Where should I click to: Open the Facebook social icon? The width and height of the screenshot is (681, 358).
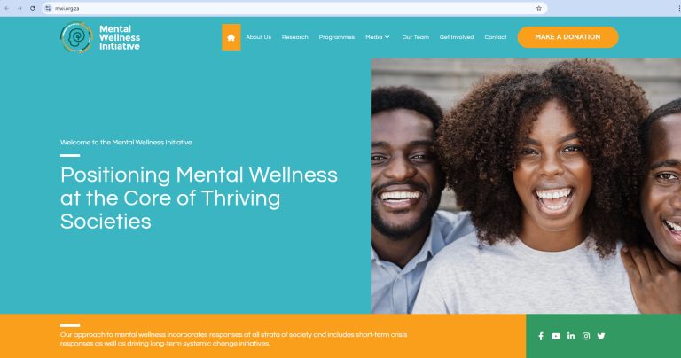coord(541,336)
